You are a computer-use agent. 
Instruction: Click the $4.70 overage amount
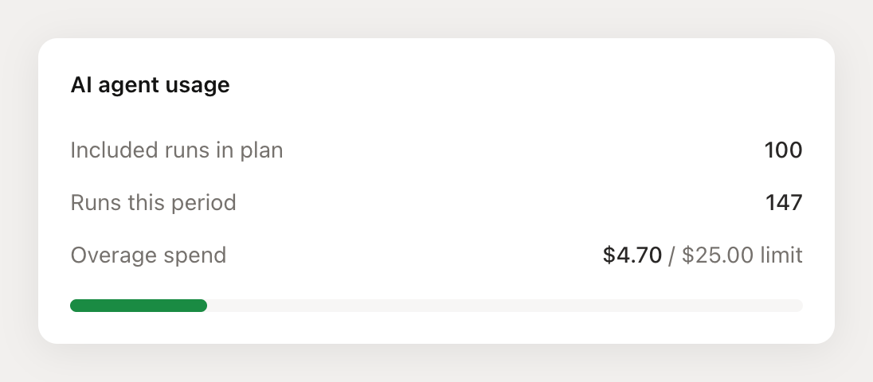tap(632, 255)
